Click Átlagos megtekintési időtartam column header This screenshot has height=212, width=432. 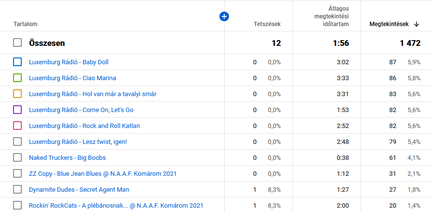(328, 16)
